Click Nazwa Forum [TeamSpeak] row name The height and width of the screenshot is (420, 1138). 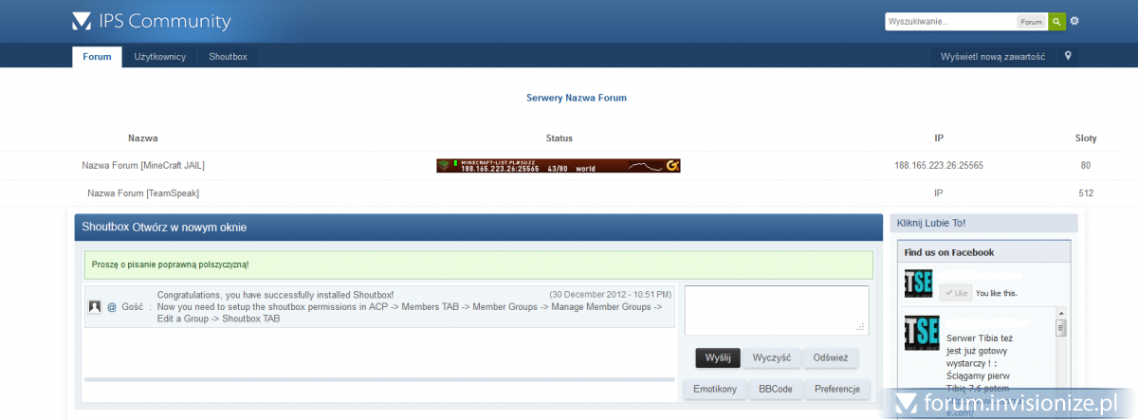pos(143,192)
